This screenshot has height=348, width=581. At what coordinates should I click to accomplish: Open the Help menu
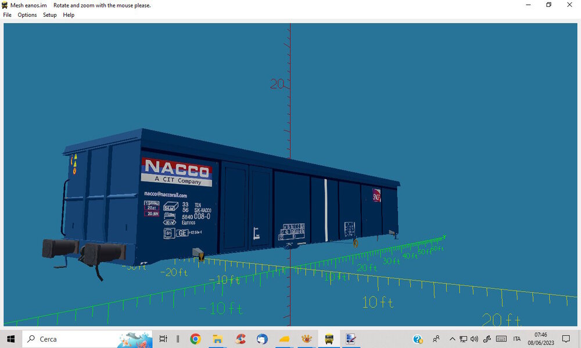(x=69, y=15)
